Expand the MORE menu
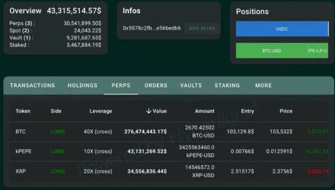Viewport: 335px width, 190px height. 263,85
